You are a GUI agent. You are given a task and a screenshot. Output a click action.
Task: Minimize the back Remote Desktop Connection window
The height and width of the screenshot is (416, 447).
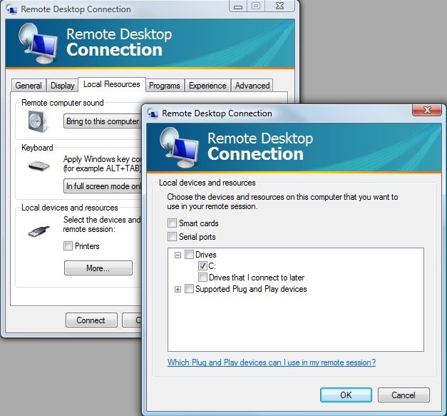pos(238,6)
